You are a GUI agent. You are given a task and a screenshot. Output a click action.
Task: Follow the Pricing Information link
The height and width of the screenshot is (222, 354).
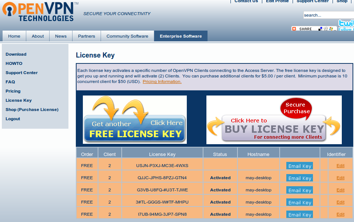pos(162,81)
